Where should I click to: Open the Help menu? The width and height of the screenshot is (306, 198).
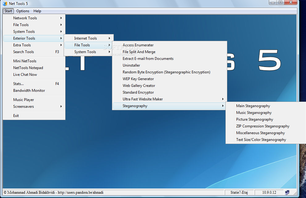pos(37,11)
